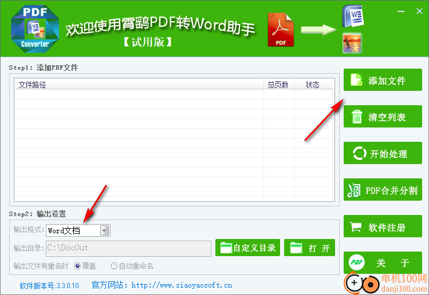Viewport: 429px width, 295px height.
Task: Open the PDF合并分割 merge/split tool
Action: [x=383, y=190]
